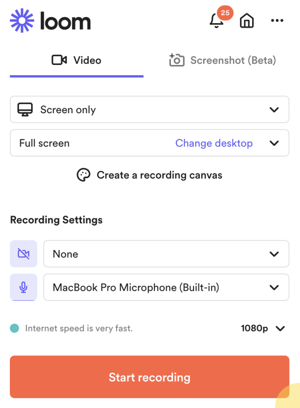Mute the microphone toggle button
This screenshot has width=300, height=408.
click(24, 287)
